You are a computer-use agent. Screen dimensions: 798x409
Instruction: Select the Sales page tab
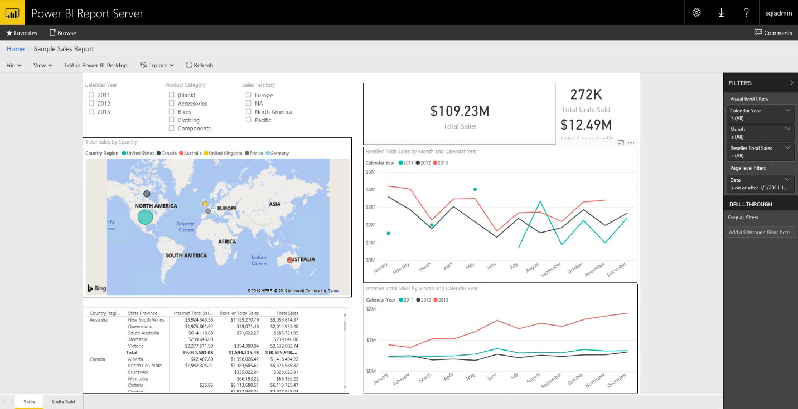tap(29, 402)
